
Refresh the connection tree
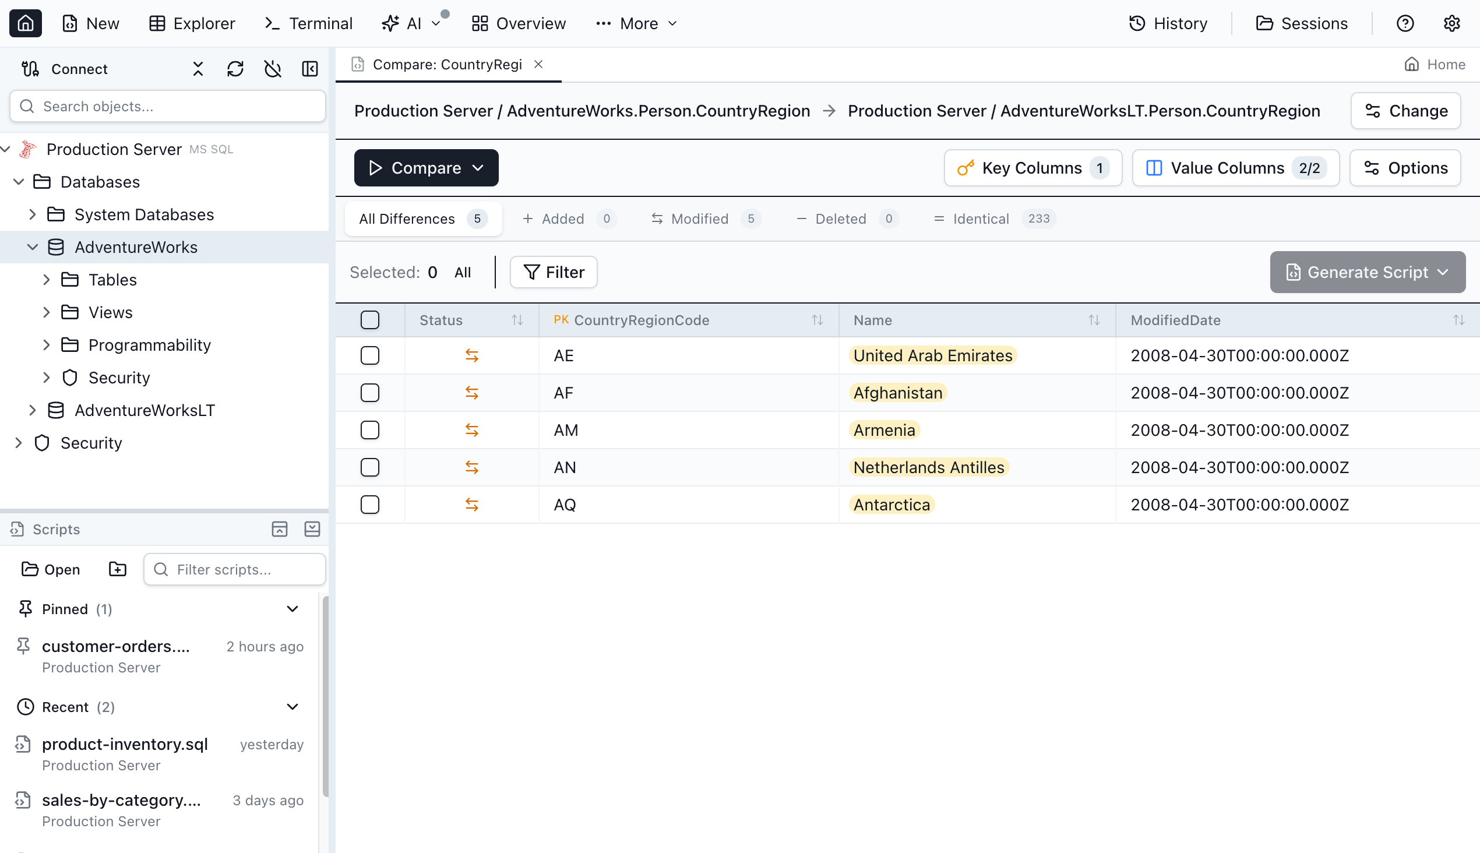[235, 69]
